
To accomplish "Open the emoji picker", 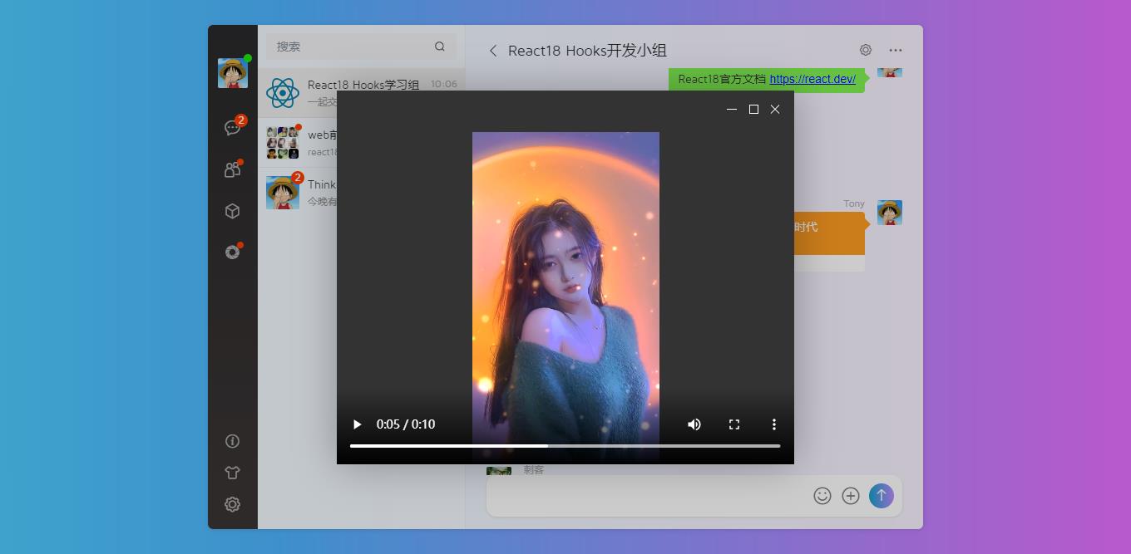I will click(822, 496).
